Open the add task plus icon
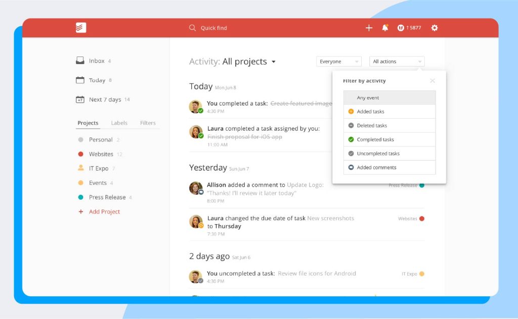Image resolution: width=518 pixels, height=319 pixels. [x=369, y=28]
